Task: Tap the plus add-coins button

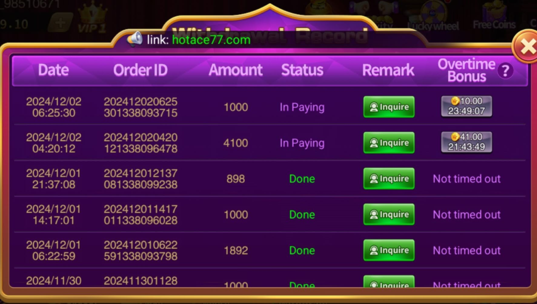Action: coord(60,23)
